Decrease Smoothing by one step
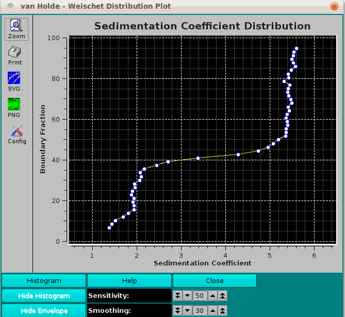Image resolution: width=345 pixels, height=317 pixels. pyautogui.click(x=188, y=311)
